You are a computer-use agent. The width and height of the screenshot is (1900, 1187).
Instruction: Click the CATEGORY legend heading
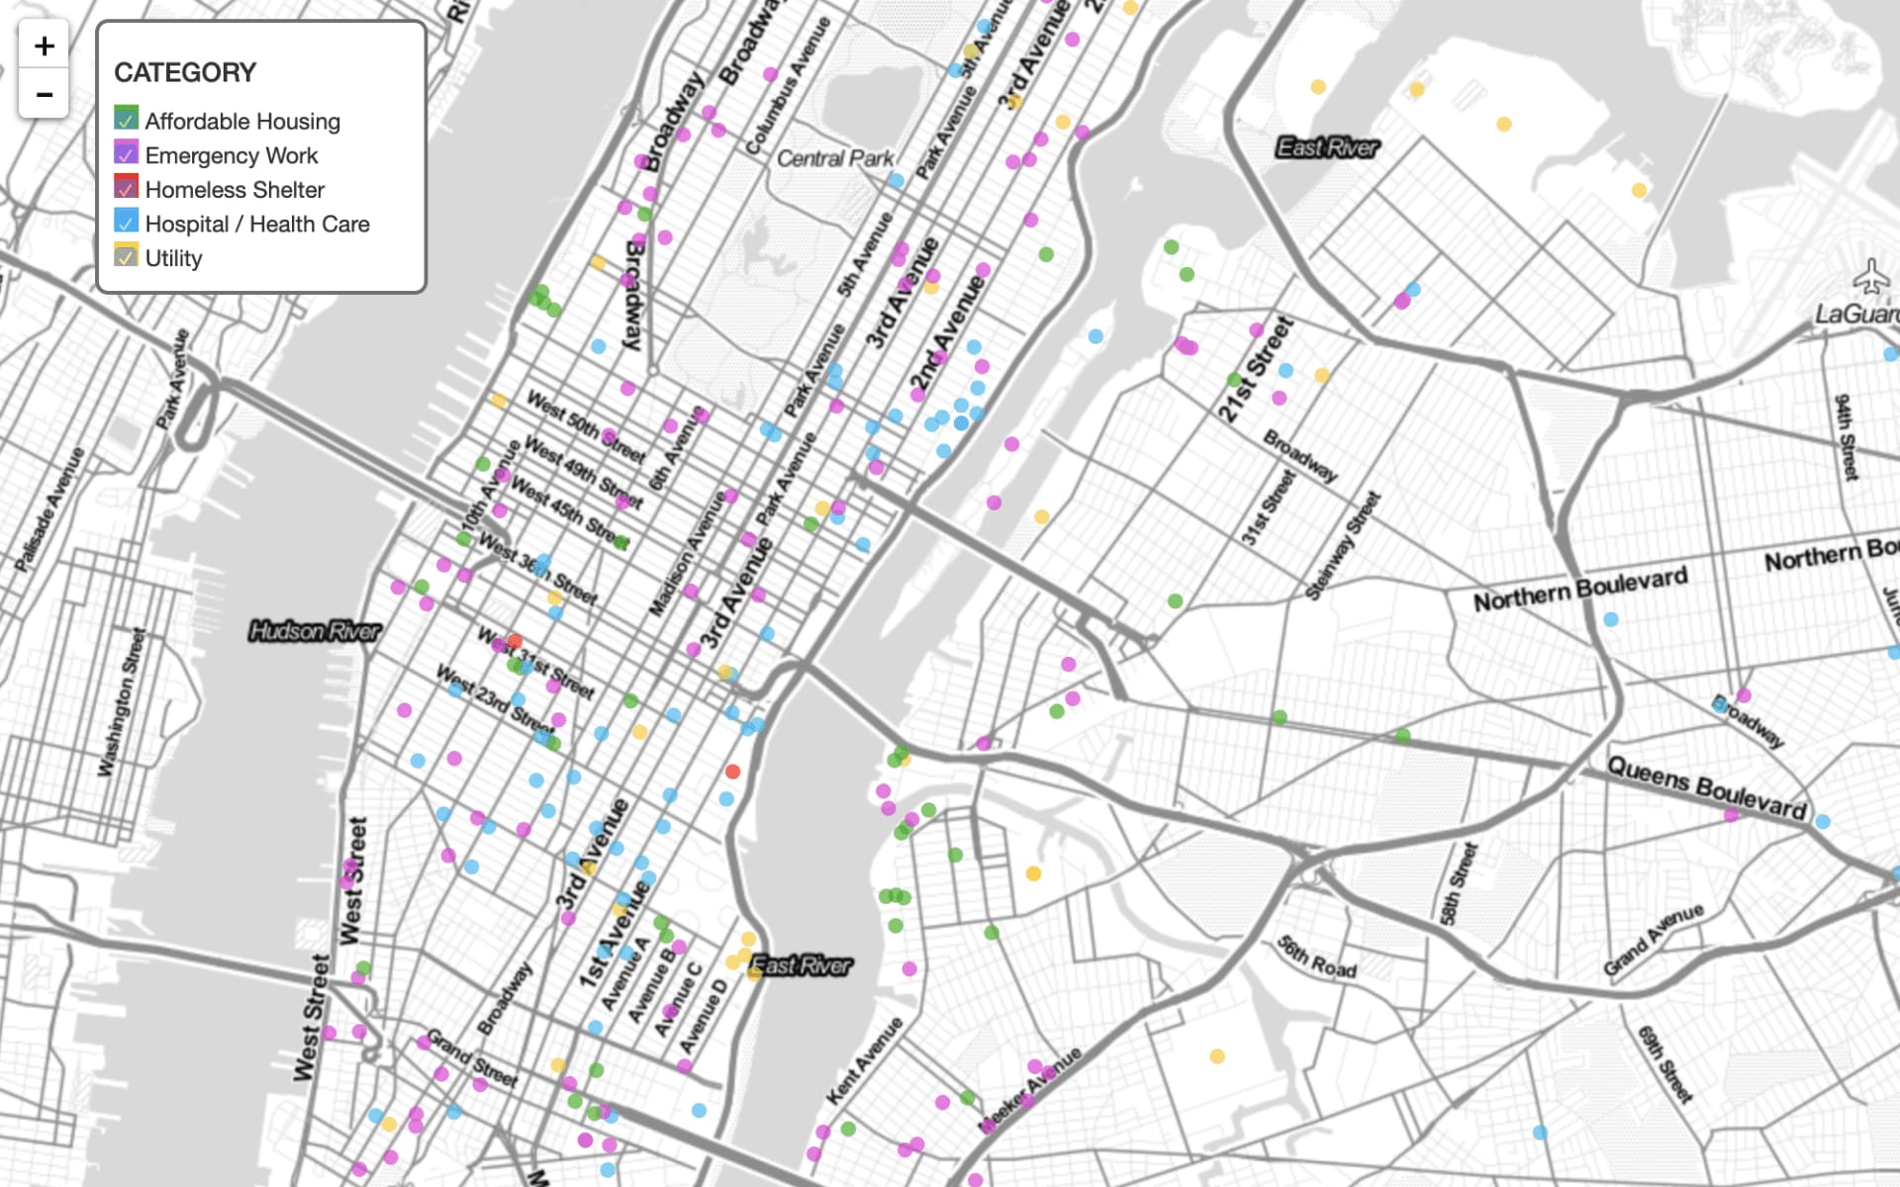pyautogui.click(x=185, y=73)
